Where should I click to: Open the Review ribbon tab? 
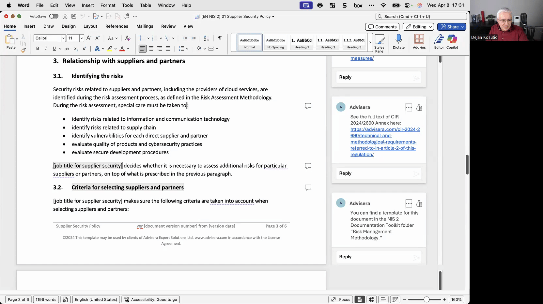tap(168, 26)
